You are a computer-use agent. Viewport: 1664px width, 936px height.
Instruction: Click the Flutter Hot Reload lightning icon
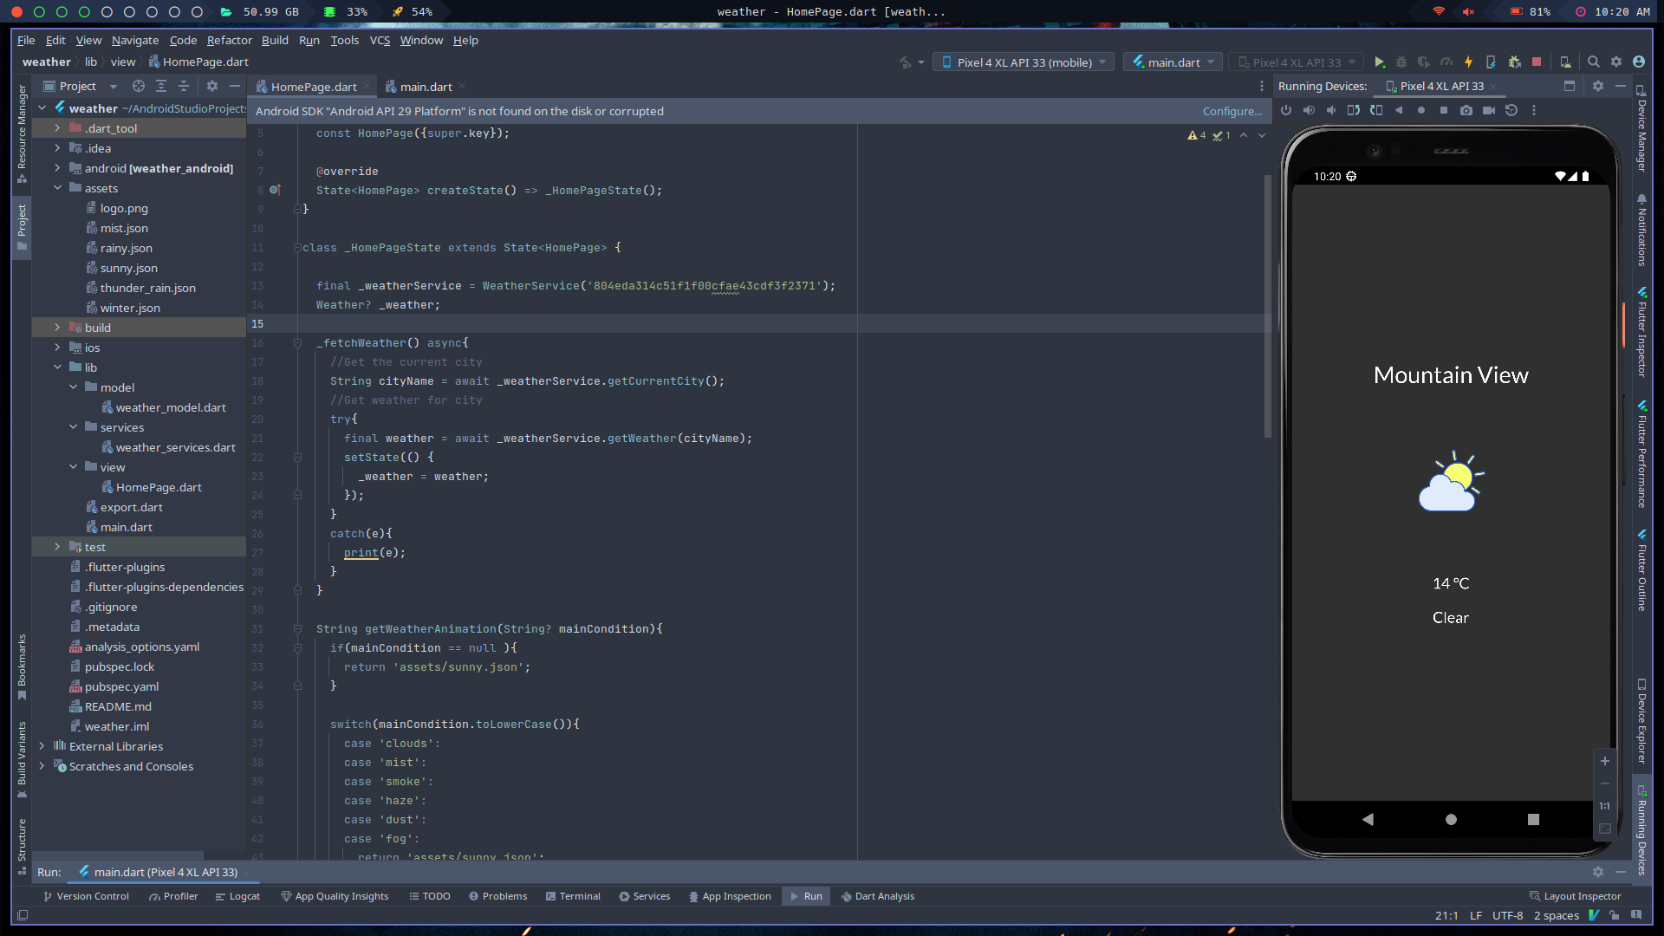click(1468, 62)
